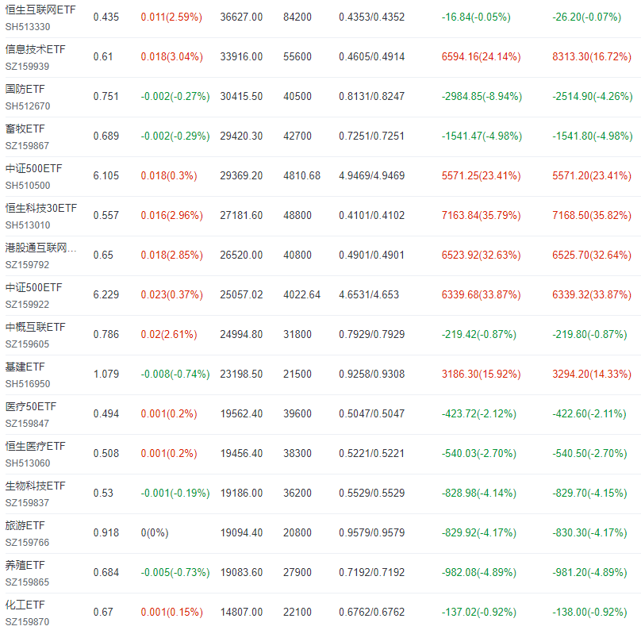The height and width of the screenshot is (630, 641).
Task: Select code SH513010
Action: 28,225
